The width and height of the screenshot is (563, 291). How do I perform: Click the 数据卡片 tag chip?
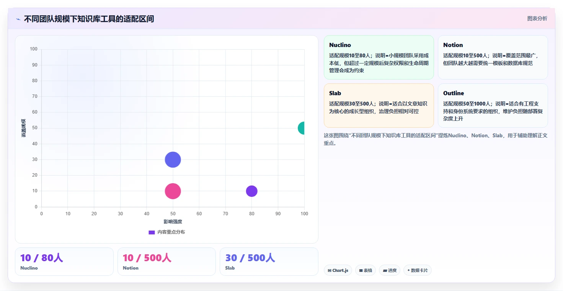click(418, 270)
